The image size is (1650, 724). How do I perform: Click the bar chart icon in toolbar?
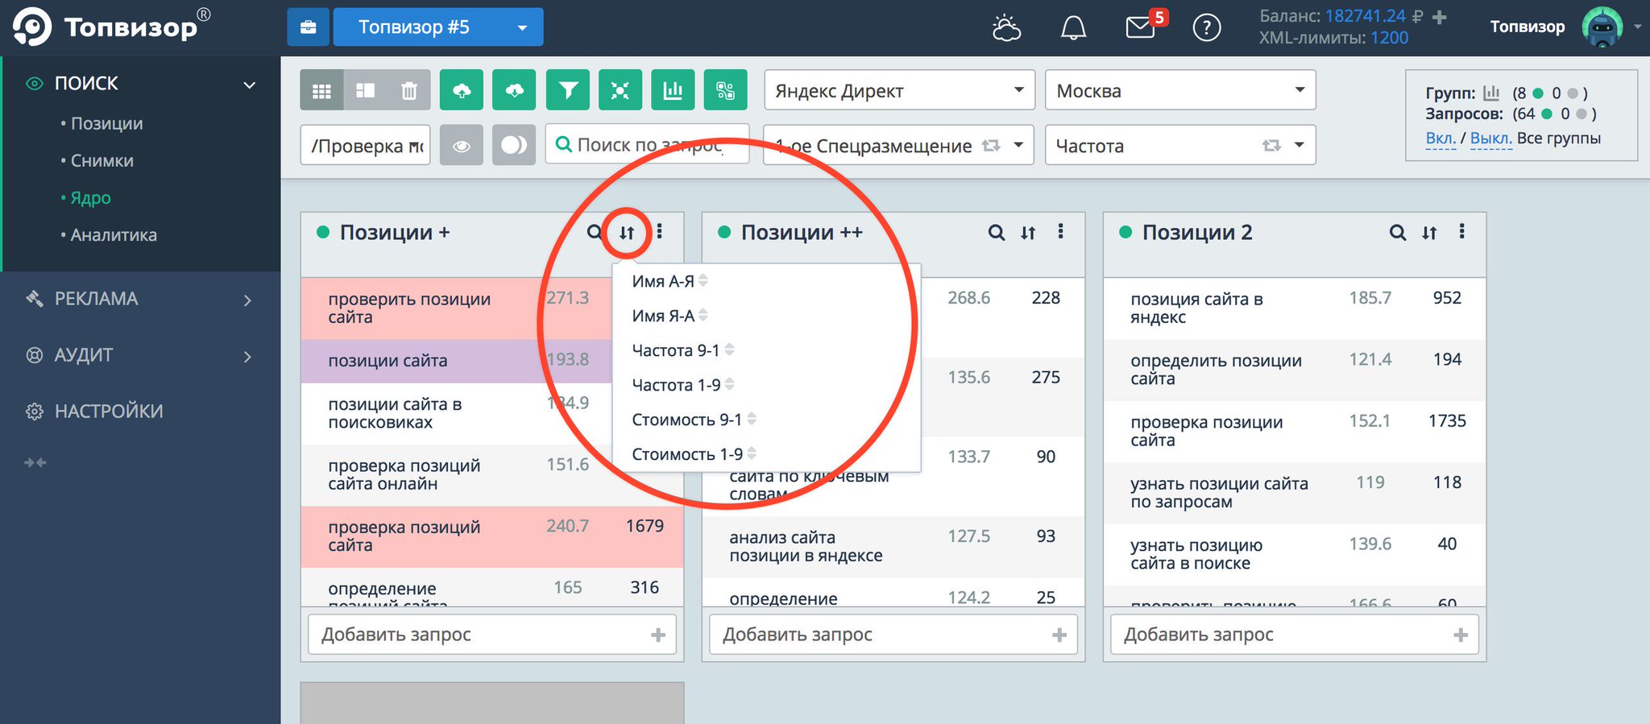click(x=673, y=91)
